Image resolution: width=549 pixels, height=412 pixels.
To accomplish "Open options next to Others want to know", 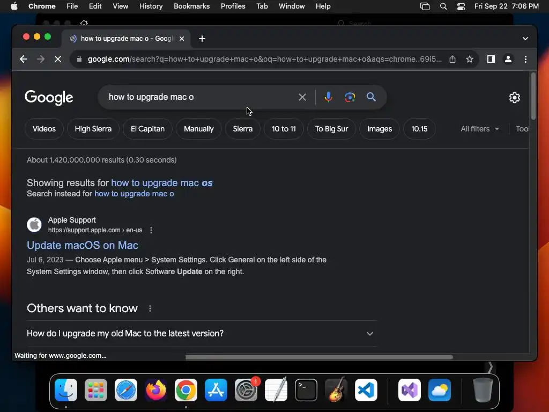I will pos(150,308).
